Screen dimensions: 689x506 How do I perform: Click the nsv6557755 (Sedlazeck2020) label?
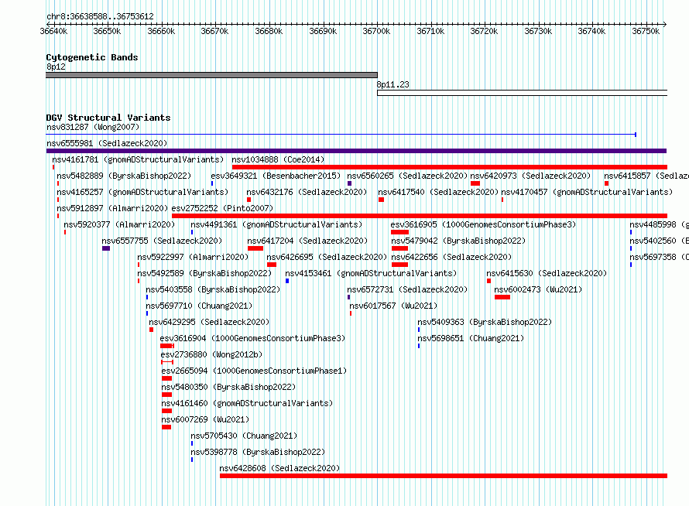click(x=162, y=241)
